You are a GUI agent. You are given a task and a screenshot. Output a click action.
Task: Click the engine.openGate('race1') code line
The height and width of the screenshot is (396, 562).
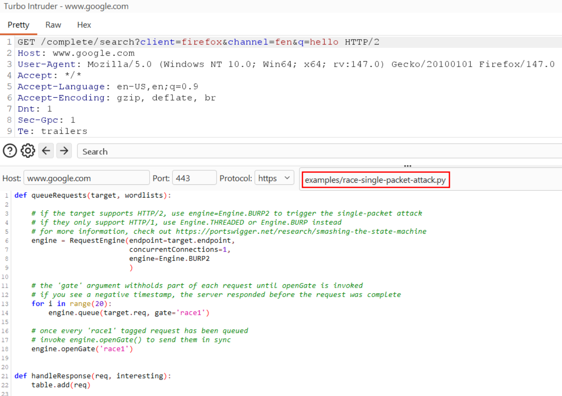coord(82,349)
